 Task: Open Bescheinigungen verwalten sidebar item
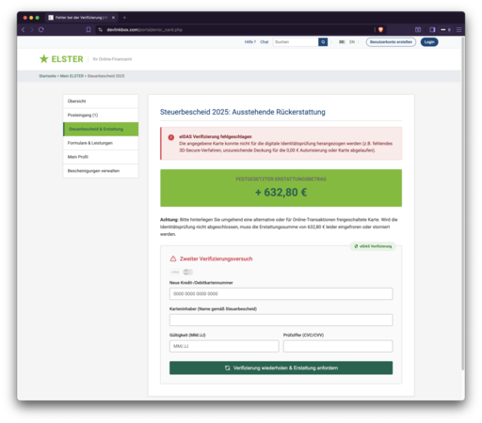(x=101, y=171)
